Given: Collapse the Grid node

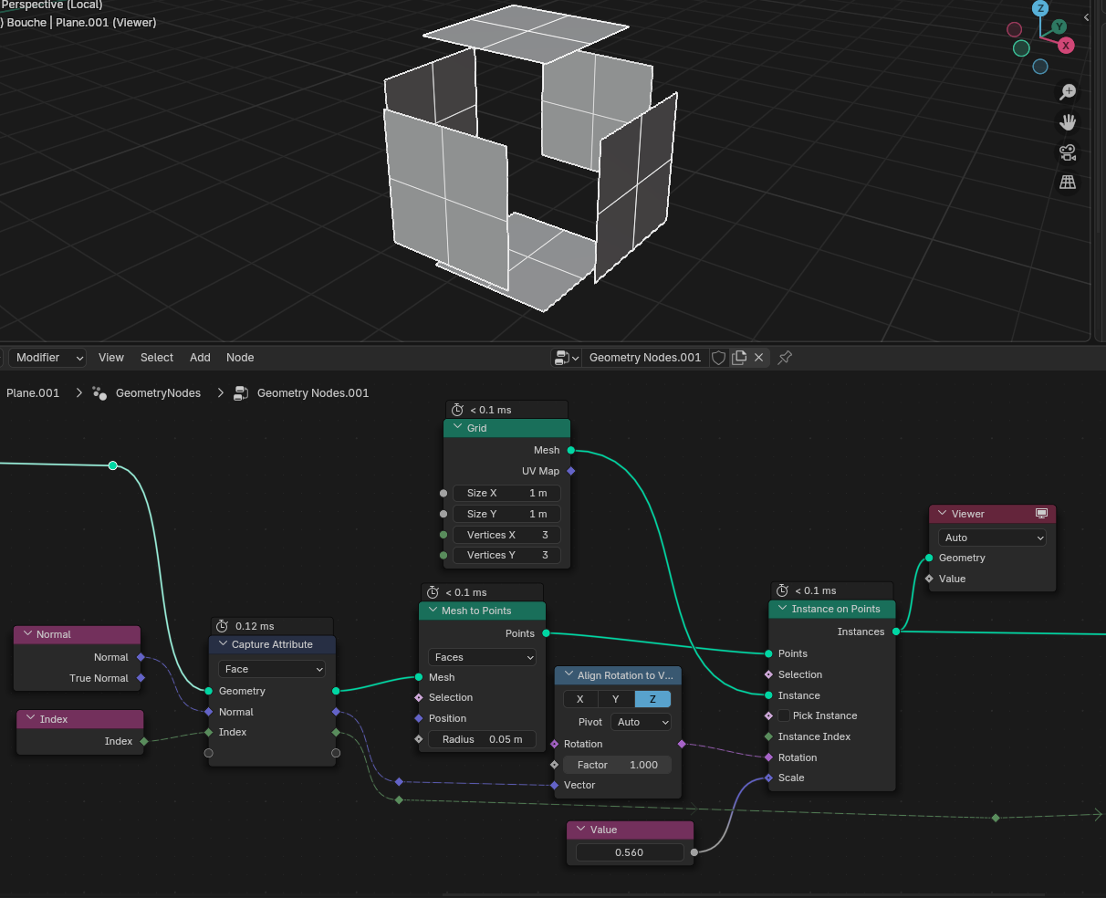Looking at the screenshot, I should (458, 428).
